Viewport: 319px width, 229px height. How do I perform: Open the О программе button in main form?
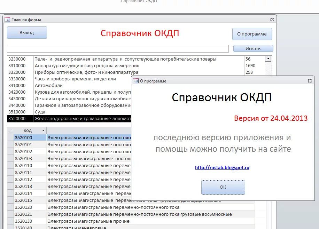coord(252,34)
